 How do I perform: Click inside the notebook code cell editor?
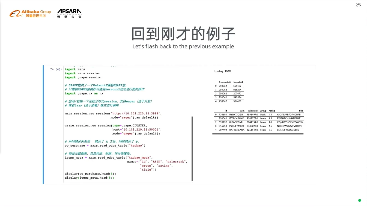coord(128,124)
